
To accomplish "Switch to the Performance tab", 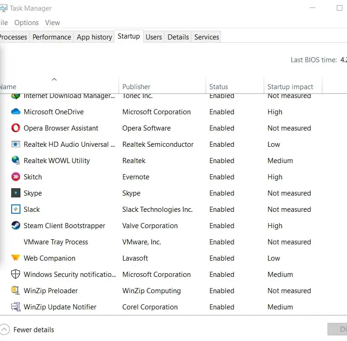I will 52,37.
